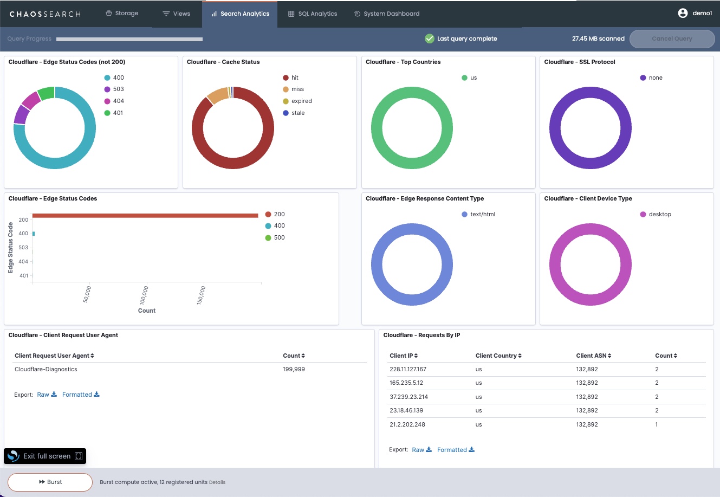
Task: Click the ChaosSearch logo
Action: pos(45,14)
